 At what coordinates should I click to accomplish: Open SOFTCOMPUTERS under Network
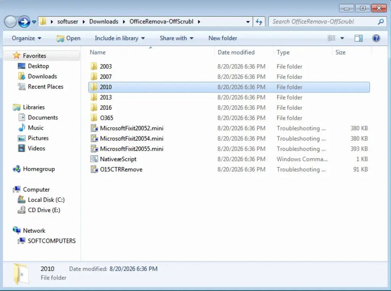(x=52, y=241)
